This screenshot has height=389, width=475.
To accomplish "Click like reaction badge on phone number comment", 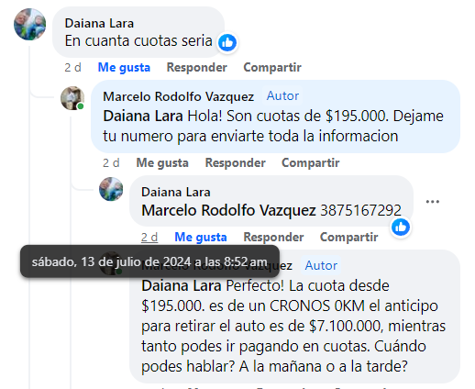I will coord(401,228).
